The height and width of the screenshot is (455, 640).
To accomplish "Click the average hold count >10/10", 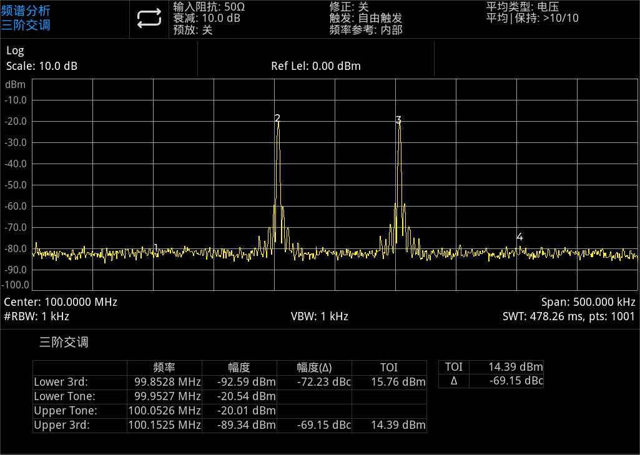I will [x=532, y=18].
